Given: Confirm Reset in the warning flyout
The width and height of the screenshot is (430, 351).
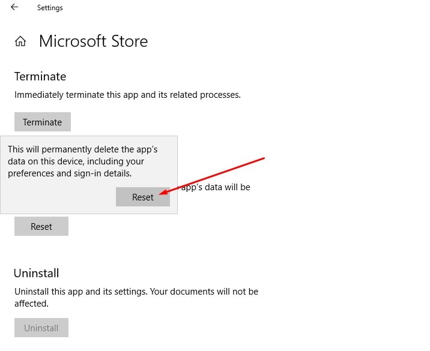Looking at the screenshot, I should pyautogui.click(x=143, y=197).
